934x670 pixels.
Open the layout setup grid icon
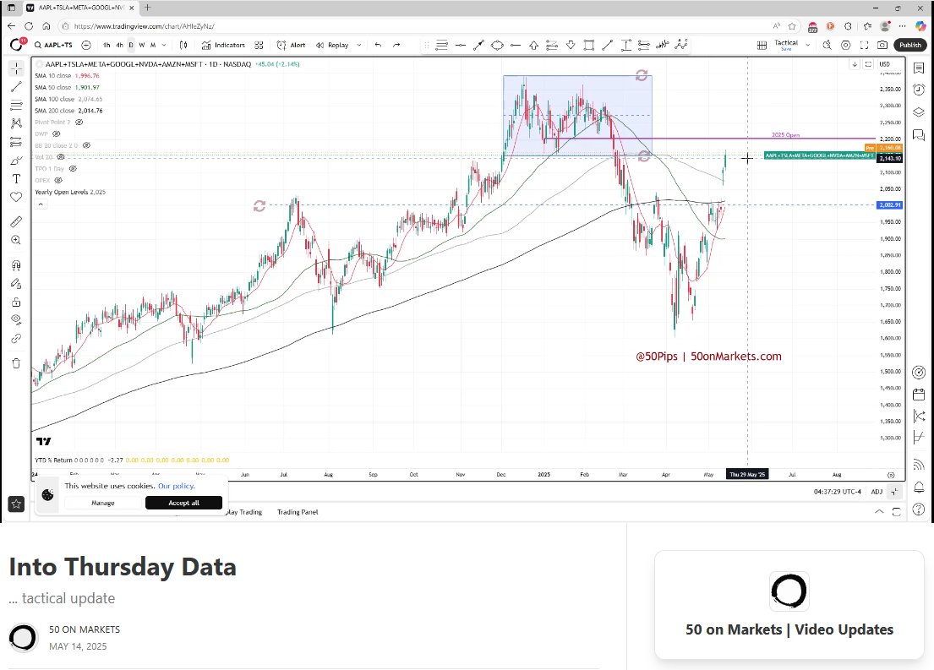[762, 46]
